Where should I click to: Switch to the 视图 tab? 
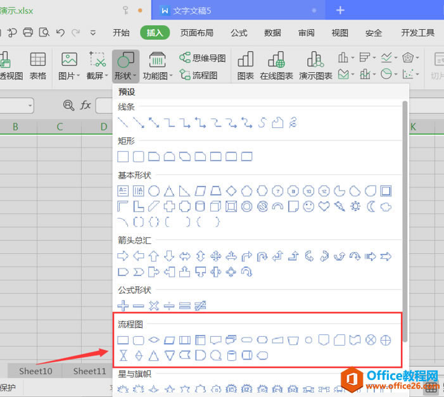pyautogui.click(x=339, y=33)
